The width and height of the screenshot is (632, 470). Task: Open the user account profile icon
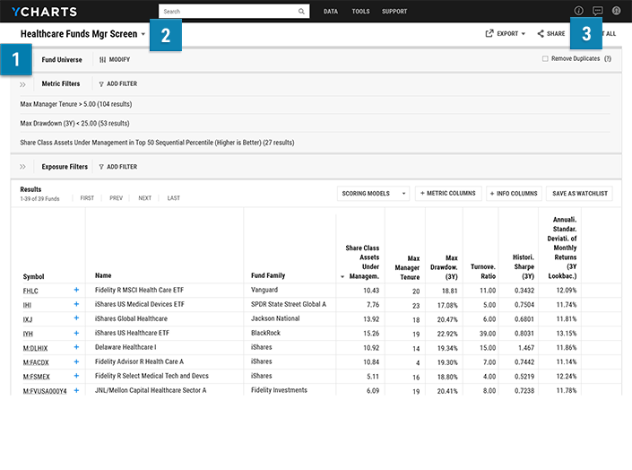[x=616, y=11]
